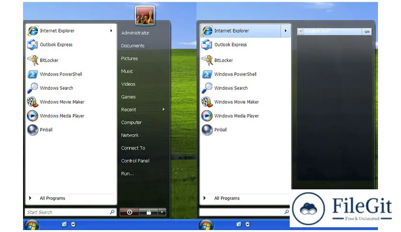
Task: Open Control Panel
Action: coord(135,161)
